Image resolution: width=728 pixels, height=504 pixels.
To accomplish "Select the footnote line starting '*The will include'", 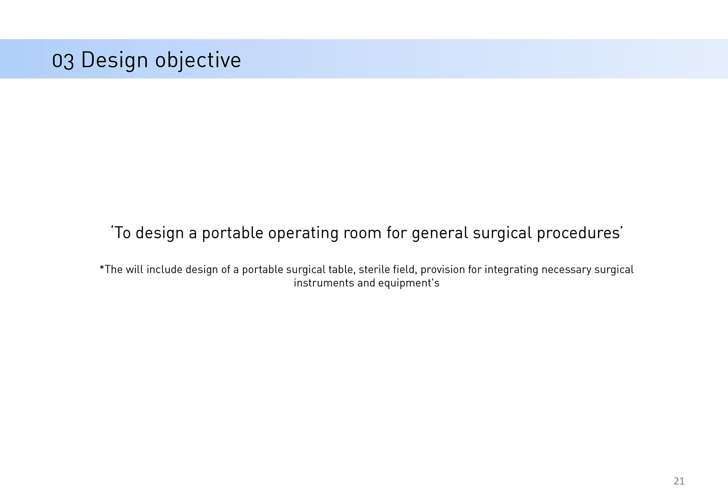I will pyautogui.click(x=367, y=270).
